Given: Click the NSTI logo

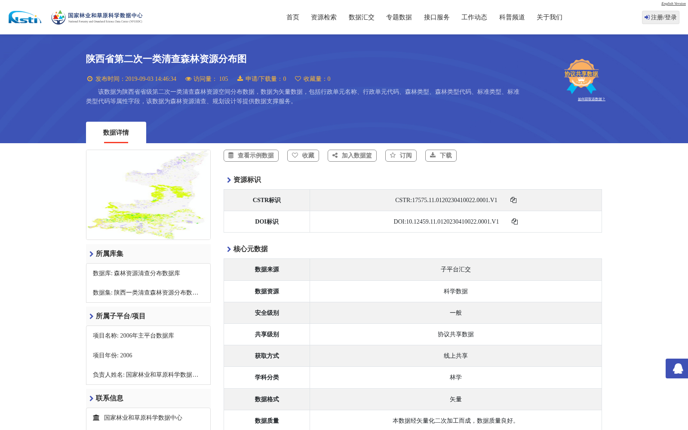Looking at the screenshot, I should point(25,17).
